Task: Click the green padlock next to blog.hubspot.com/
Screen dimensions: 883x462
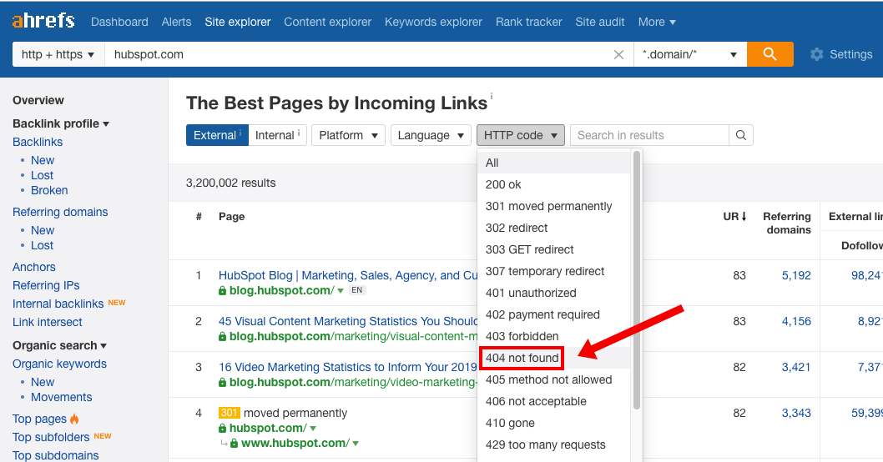Action: (223, 291)
